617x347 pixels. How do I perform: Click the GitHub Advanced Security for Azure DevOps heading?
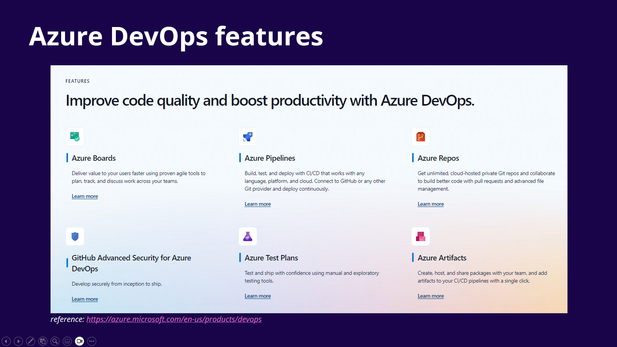(131, 263)
